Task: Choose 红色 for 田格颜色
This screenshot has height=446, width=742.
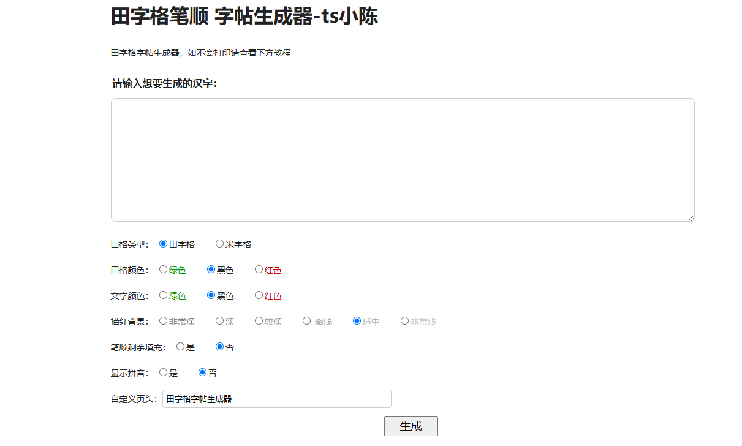Action: pyautogui.click(x=259, y=270)
